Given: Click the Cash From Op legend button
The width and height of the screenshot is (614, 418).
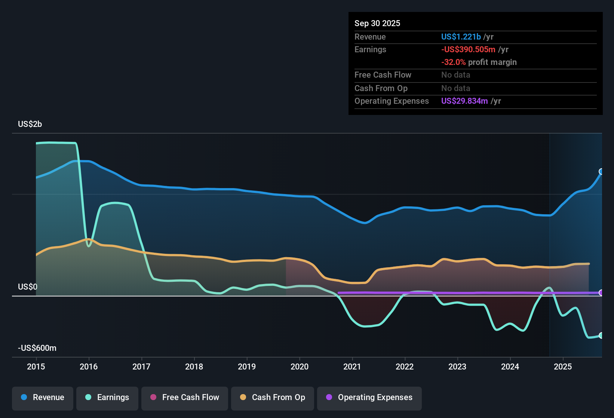Looking at the screenshot, I should [272, 397].
